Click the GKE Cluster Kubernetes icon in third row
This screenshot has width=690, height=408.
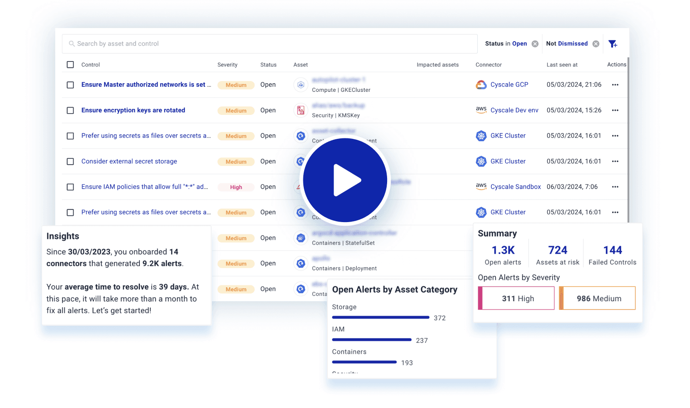tap(481, 136)
